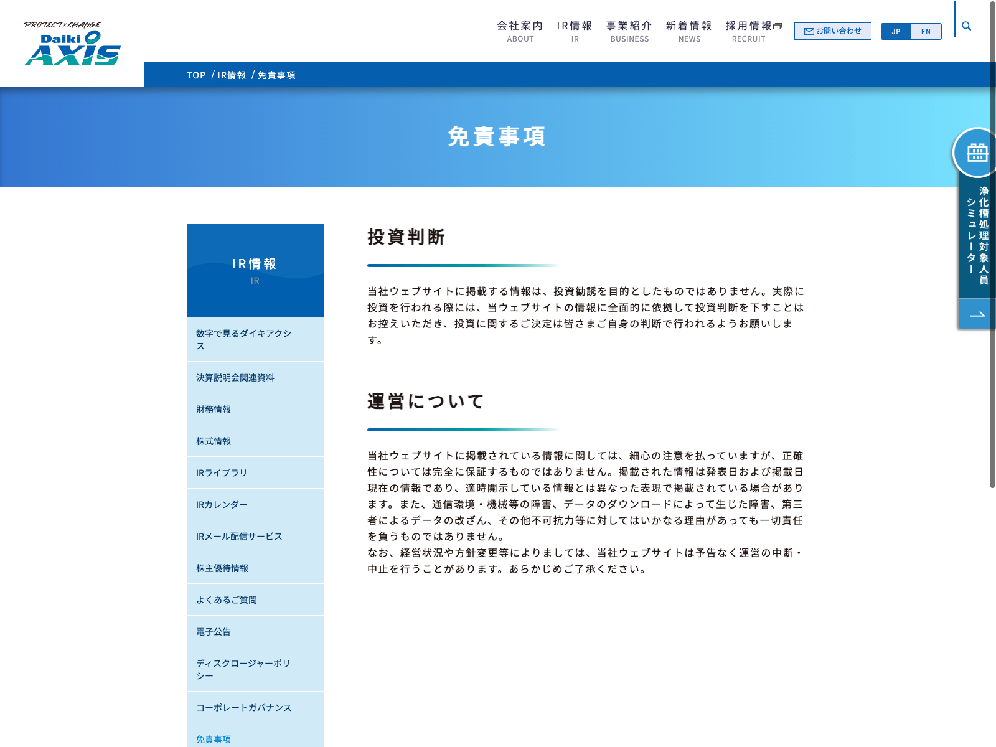Viewport: 996px width, 747px height.
Task: Click IR情報 in the breadcrumb
Action: pyautogui.click(x=232, y=75)
